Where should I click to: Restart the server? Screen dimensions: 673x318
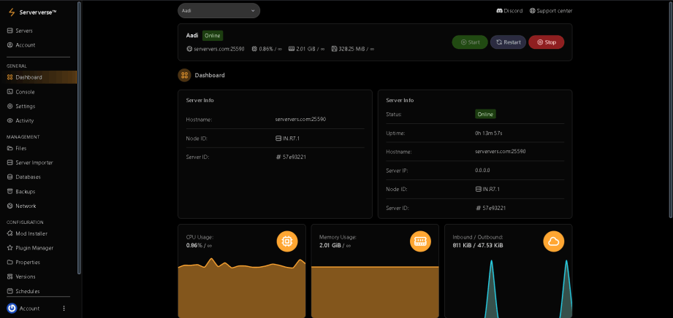coord(508,42)
